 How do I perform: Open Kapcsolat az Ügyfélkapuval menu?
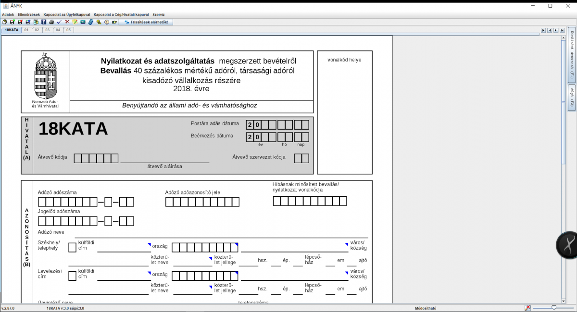(x=67, y=15)
